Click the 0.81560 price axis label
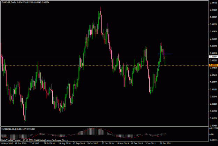Screen dimensions: 218x146 213,111
